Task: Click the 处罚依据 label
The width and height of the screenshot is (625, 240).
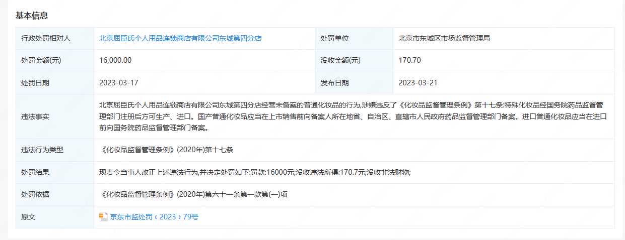Action: [35, 194]
